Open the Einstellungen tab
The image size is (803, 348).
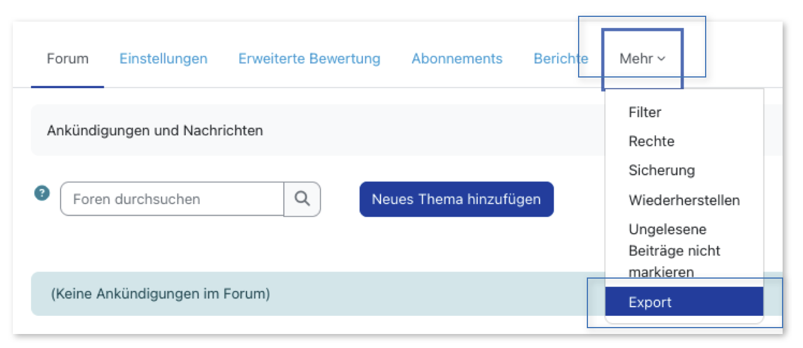[163, 59]
